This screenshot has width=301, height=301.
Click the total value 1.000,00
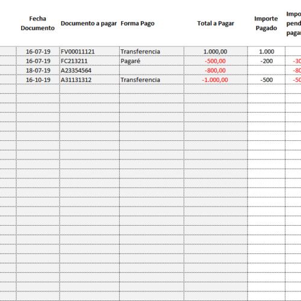[216, 51]
